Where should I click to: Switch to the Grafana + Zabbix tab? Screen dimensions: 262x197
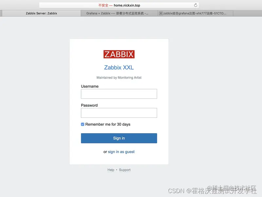point(118,13)
